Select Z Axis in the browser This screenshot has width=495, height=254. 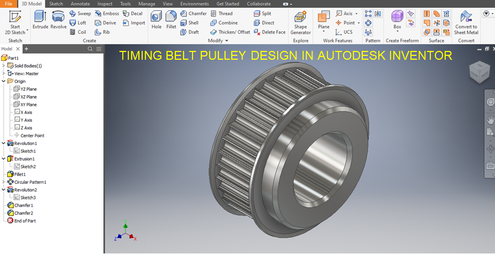[x=23, y=128]
